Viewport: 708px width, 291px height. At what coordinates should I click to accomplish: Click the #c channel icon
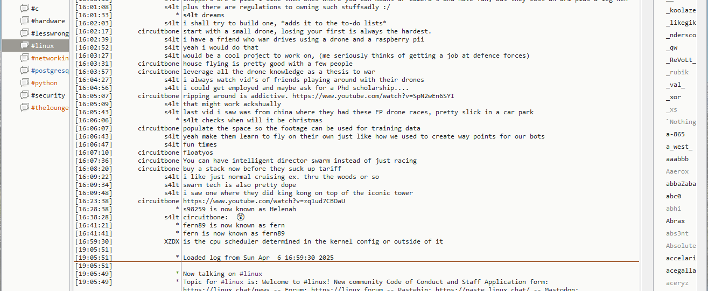click(x=24, y=9)
